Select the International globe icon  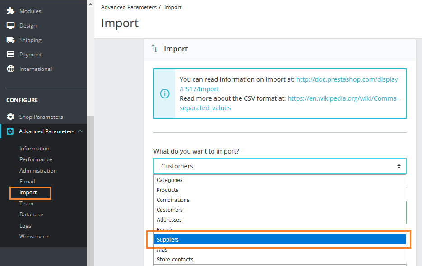pyautogui.click(x=11, y=69)
